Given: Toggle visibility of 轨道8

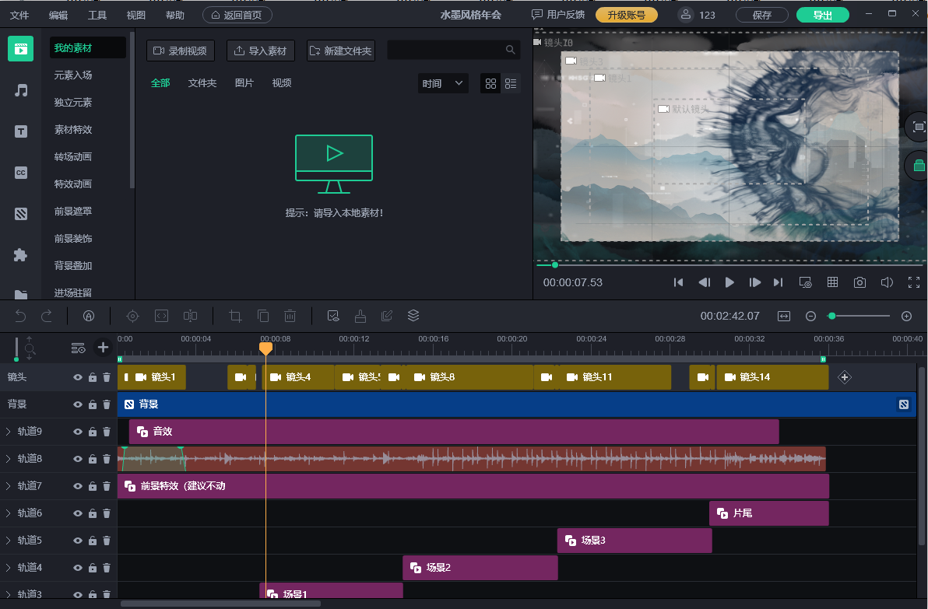Looking at the screenshot, I should click(x=78, y=459).
